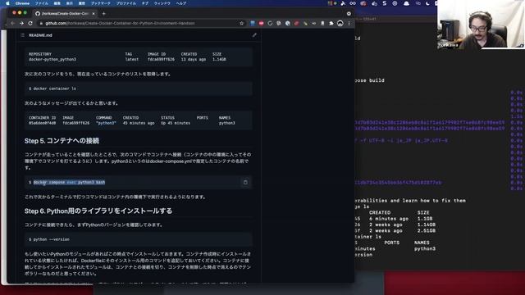Viewport: 525px width, 295px height.
Task: Open the ヘルプ menu
Action: pyautogui.click(x=180, y=3)
